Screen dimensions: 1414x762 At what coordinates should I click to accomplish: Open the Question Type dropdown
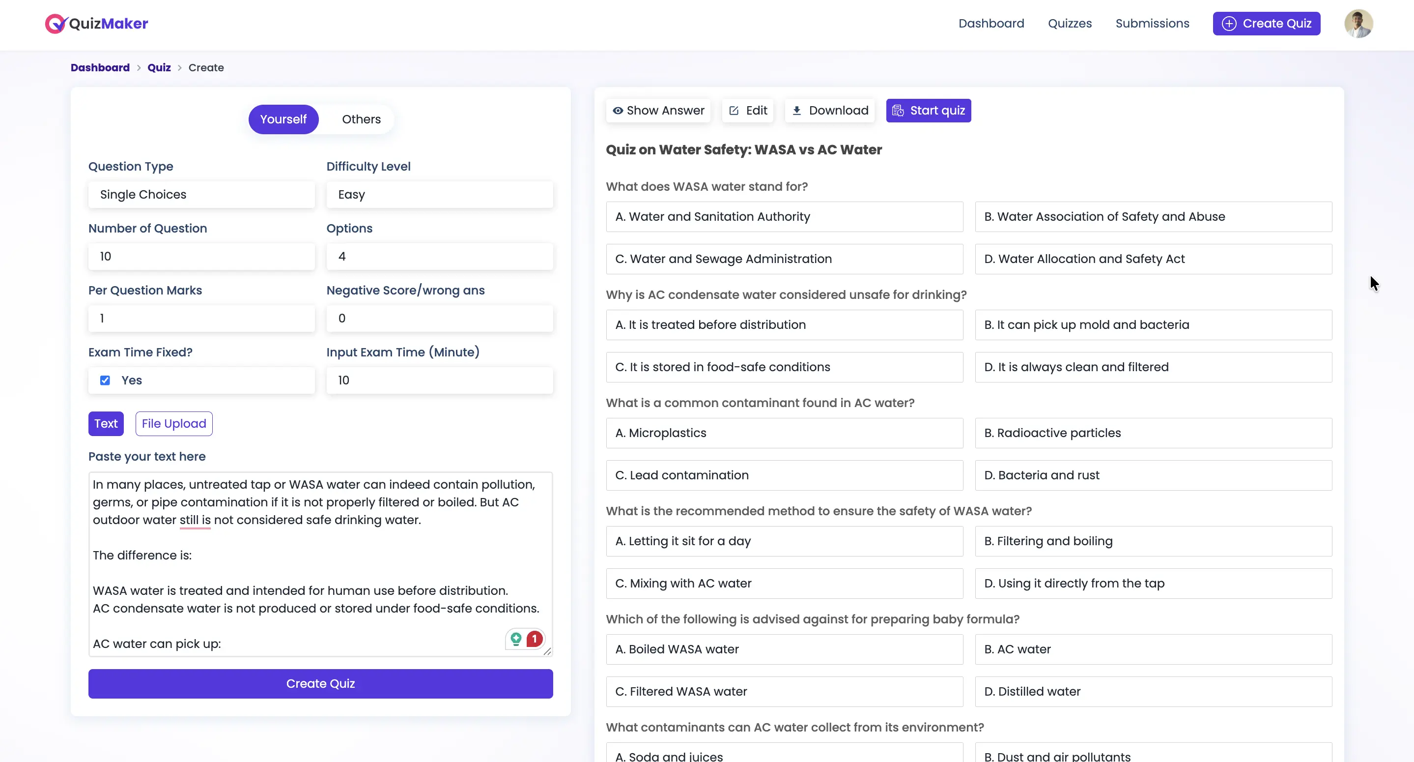(x=201, y=195)
